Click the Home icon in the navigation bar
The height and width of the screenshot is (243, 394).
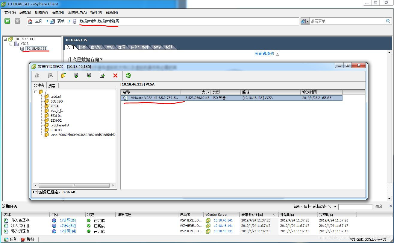click(30, 21)
